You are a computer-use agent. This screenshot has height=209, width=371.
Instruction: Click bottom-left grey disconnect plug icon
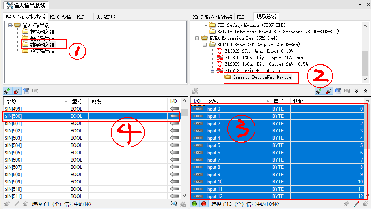click(x=26, y=204)
